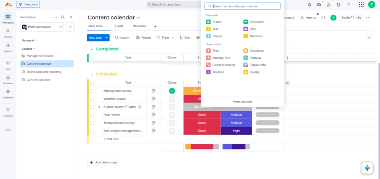Image resolution: width=380 pixels, height=179 pixels.
Task: Tick checkbox for Monday.com review row
Action: click(x=92, y=91)
